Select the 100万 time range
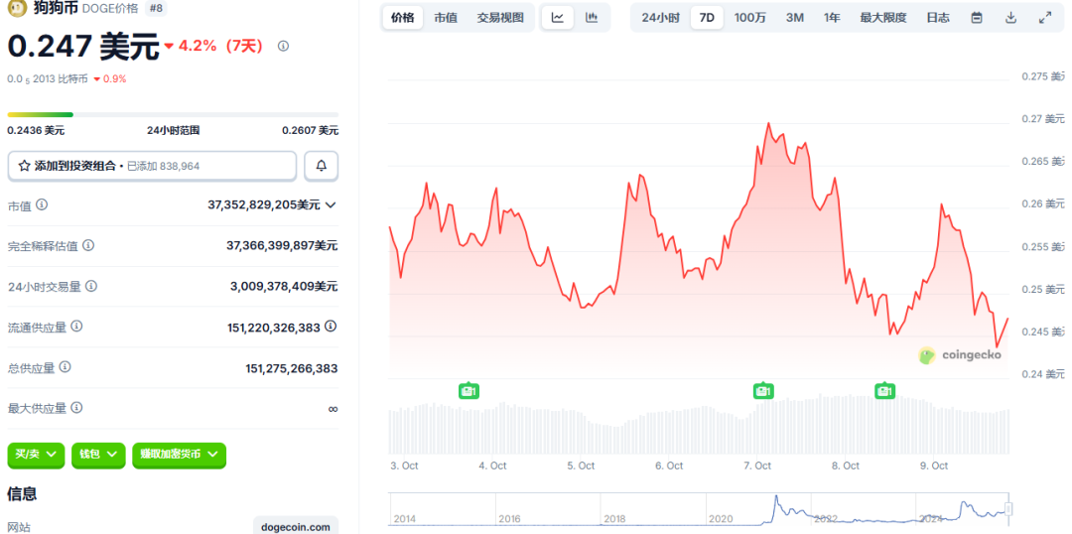Screen dimensions: 1072x534 click(750, 18)
